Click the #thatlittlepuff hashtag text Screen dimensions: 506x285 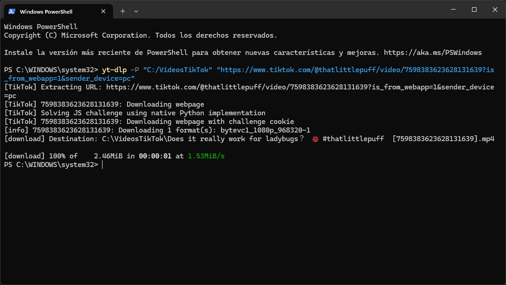pos(353,139)
